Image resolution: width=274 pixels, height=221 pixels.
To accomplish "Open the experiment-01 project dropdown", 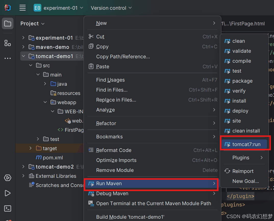I will [x=59, y=8].
